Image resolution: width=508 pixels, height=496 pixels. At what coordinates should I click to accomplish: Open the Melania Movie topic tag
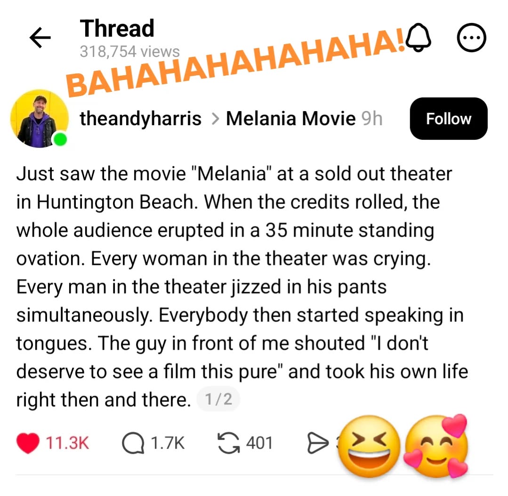[290, 119]
